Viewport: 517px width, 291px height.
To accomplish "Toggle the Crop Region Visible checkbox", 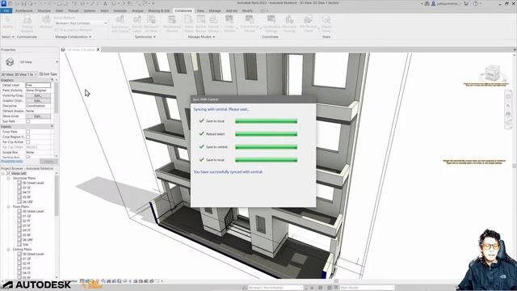I will click(27, 137).
